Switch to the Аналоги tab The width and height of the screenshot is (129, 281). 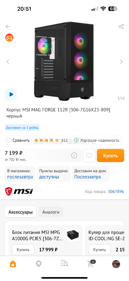51,212
